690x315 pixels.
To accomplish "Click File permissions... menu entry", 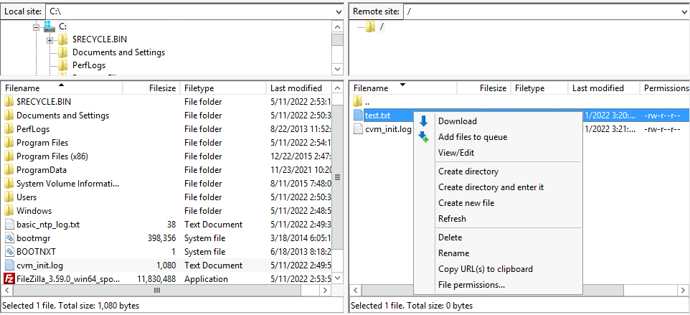I will pyautogui.click(x=471, y=285).
